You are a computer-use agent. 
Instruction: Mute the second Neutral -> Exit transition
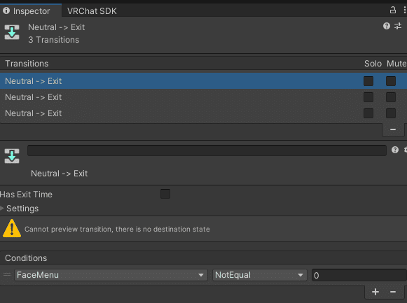(391, 97)
